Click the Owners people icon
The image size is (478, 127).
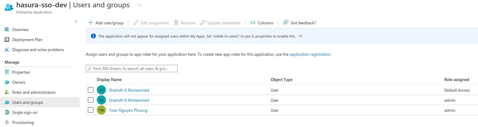click(x=7, y=82)
